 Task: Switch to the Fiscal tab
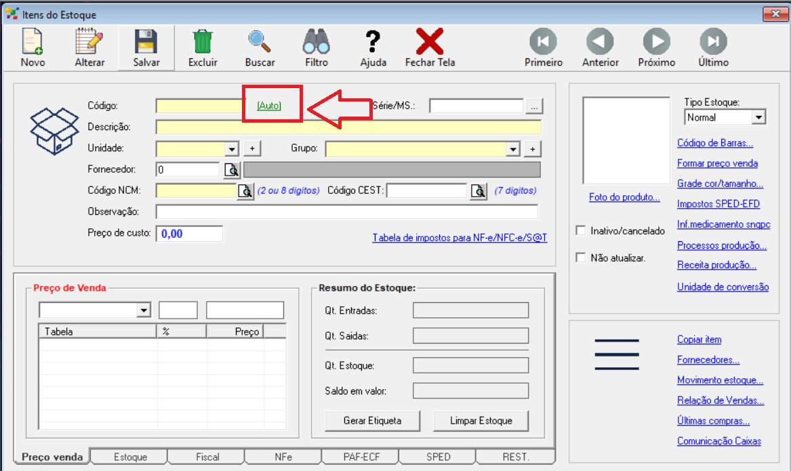click(x=207, y=457)
